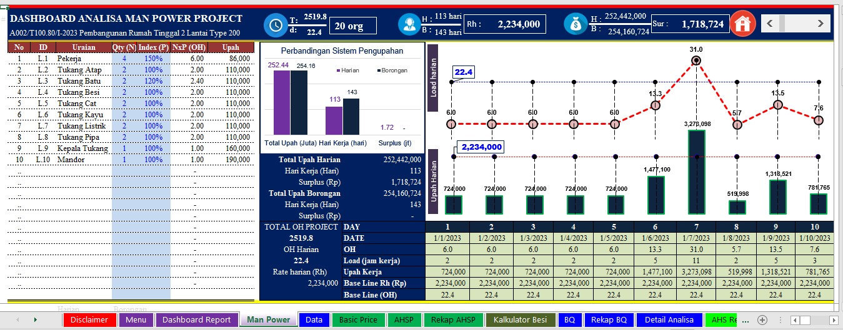The height and width of the screenshot is (330, 843).
Task: Click the worker headset icon
Action: click(410, 24)
